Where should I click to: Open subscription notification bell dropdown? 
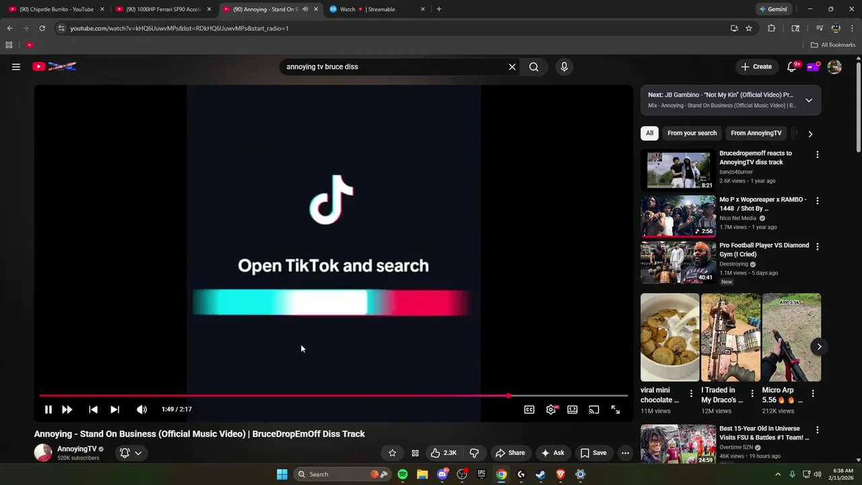(131, 453)
